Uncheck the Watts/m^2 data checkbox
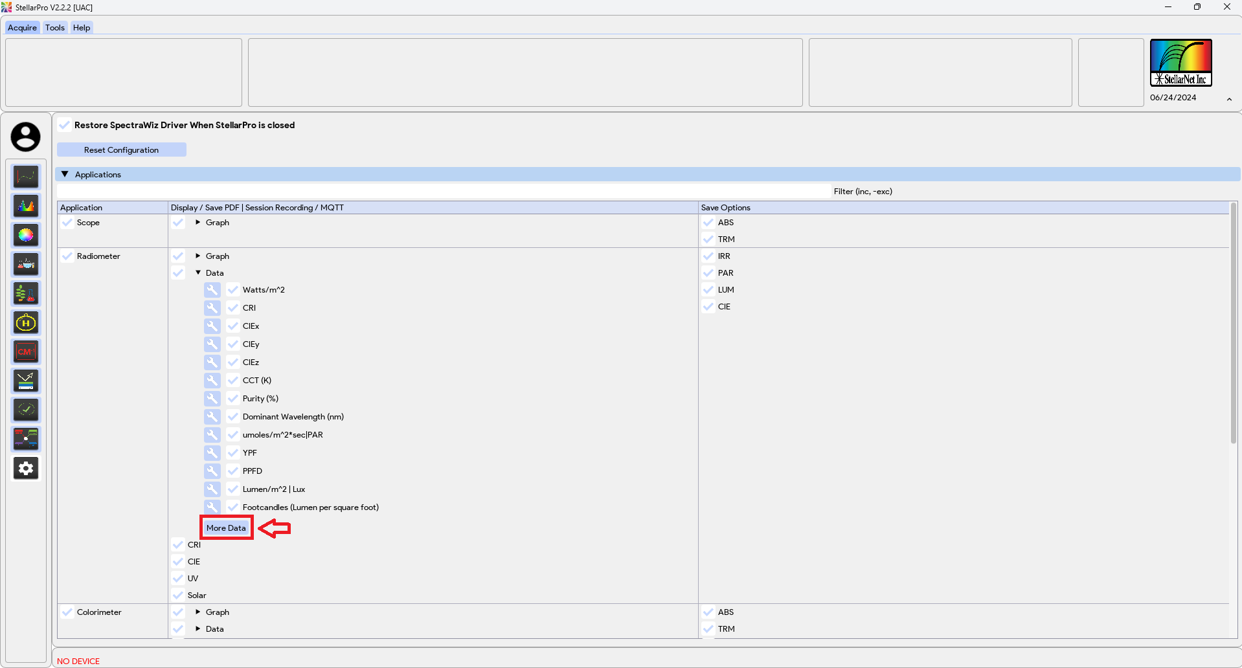The width and height of the screenshot is (1242, 668). point(233,289)
